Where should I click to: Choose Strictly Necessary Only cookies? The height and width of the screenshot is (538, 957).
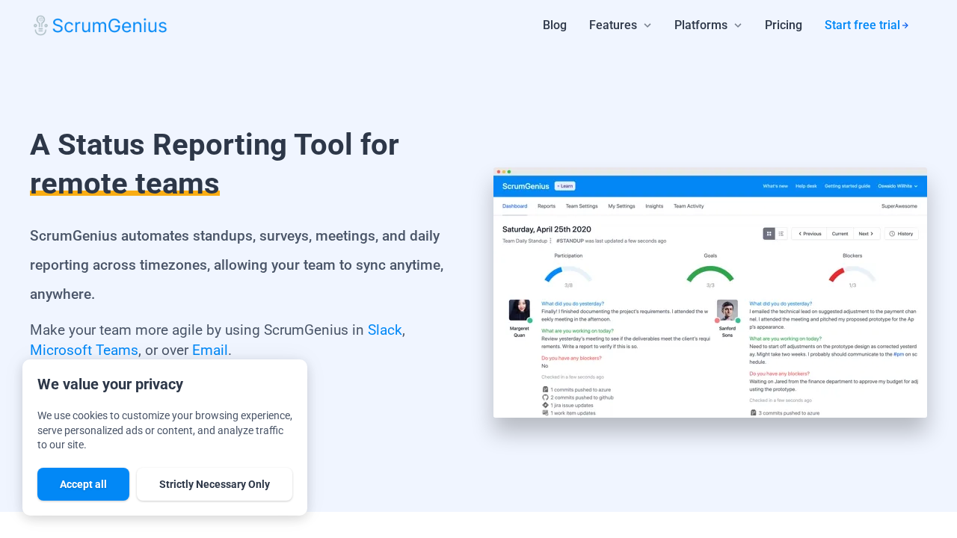coord(215,484)
